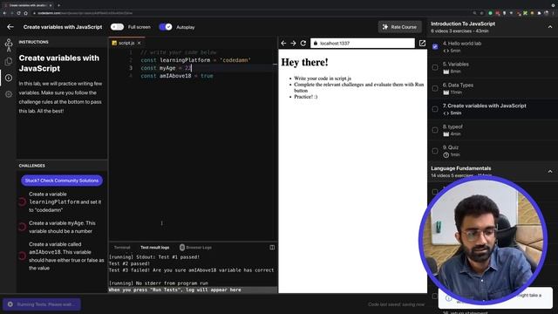Click the instructor webcam thumbnail
558x314 pixels.
pos(483,240)
